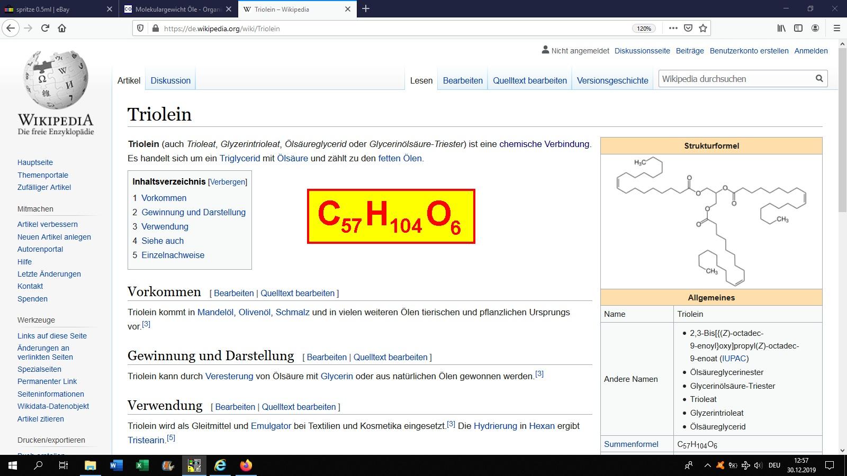Open the volume control tray icon
Image resolution: width=847 pixels, height=476 pixels.
point(758,465)
